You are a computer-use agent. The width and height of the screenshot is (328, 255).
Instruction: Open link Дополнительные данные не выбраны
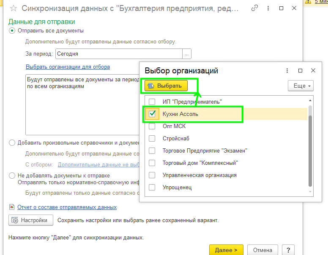[98, 165]
